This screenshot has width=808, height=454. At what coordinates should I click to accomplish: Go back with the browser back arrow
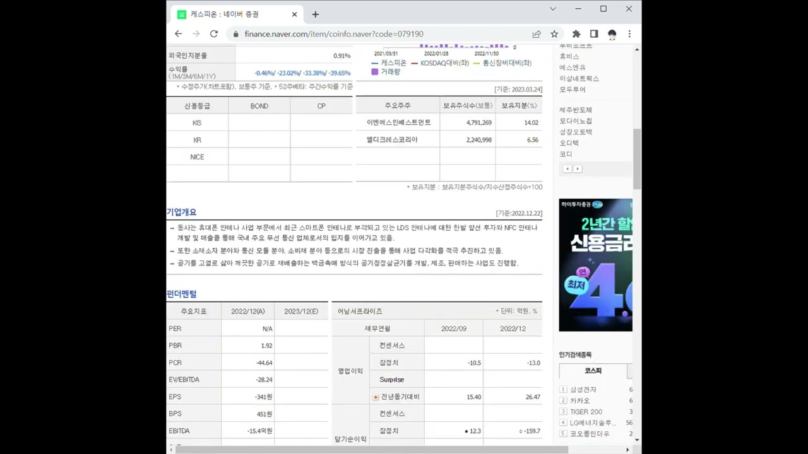point(178,34)
